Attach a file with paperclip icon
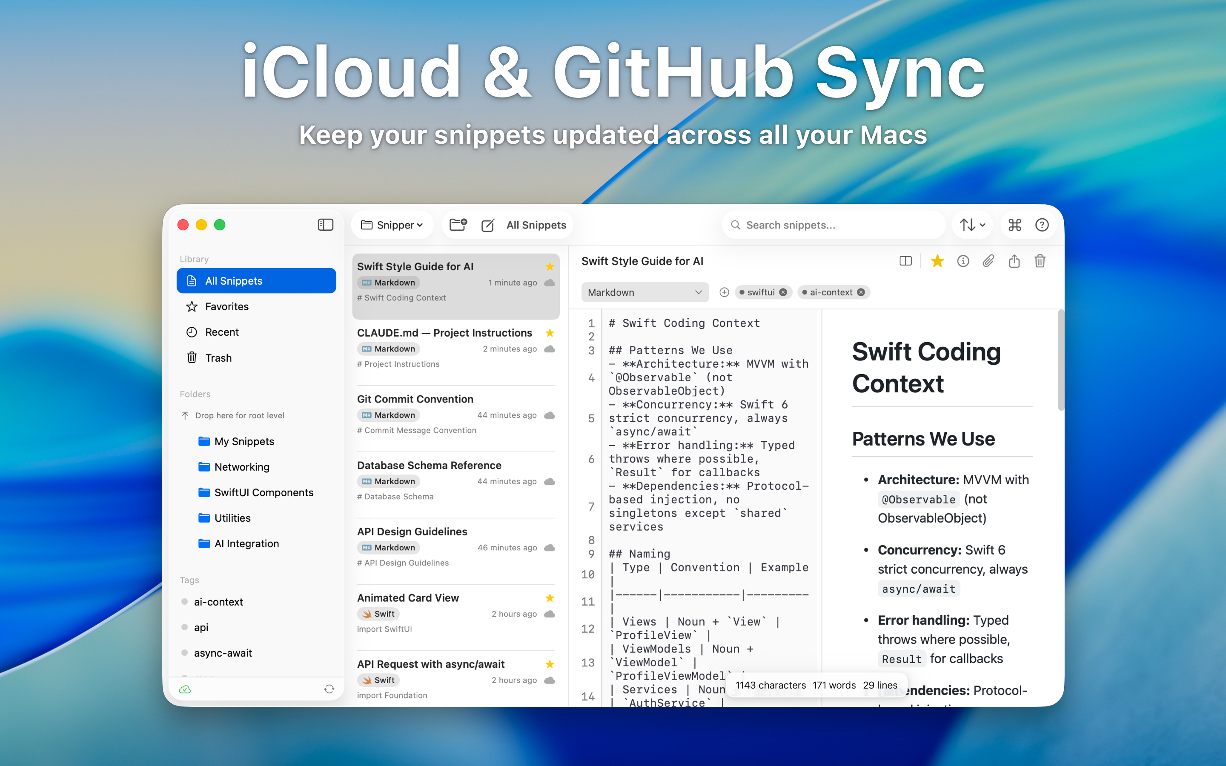 coord(988,261)
